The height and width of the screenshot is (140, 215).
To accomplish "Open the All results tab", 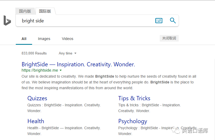I will click(24, 39).
